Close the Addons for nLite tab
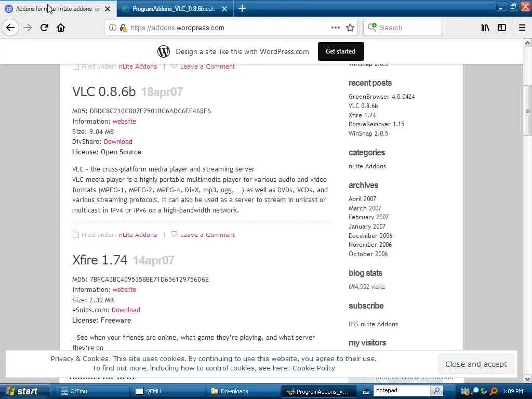Viewport: 532px width, 399px height. [108, 9]
